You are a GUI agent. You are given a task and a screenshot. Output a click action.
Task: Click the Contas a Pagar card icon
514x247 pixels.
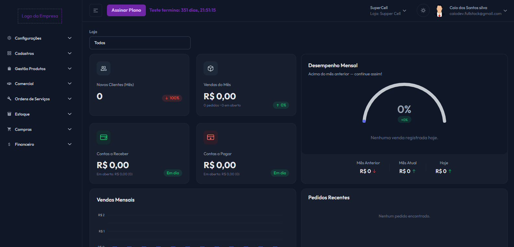(210, 137)
